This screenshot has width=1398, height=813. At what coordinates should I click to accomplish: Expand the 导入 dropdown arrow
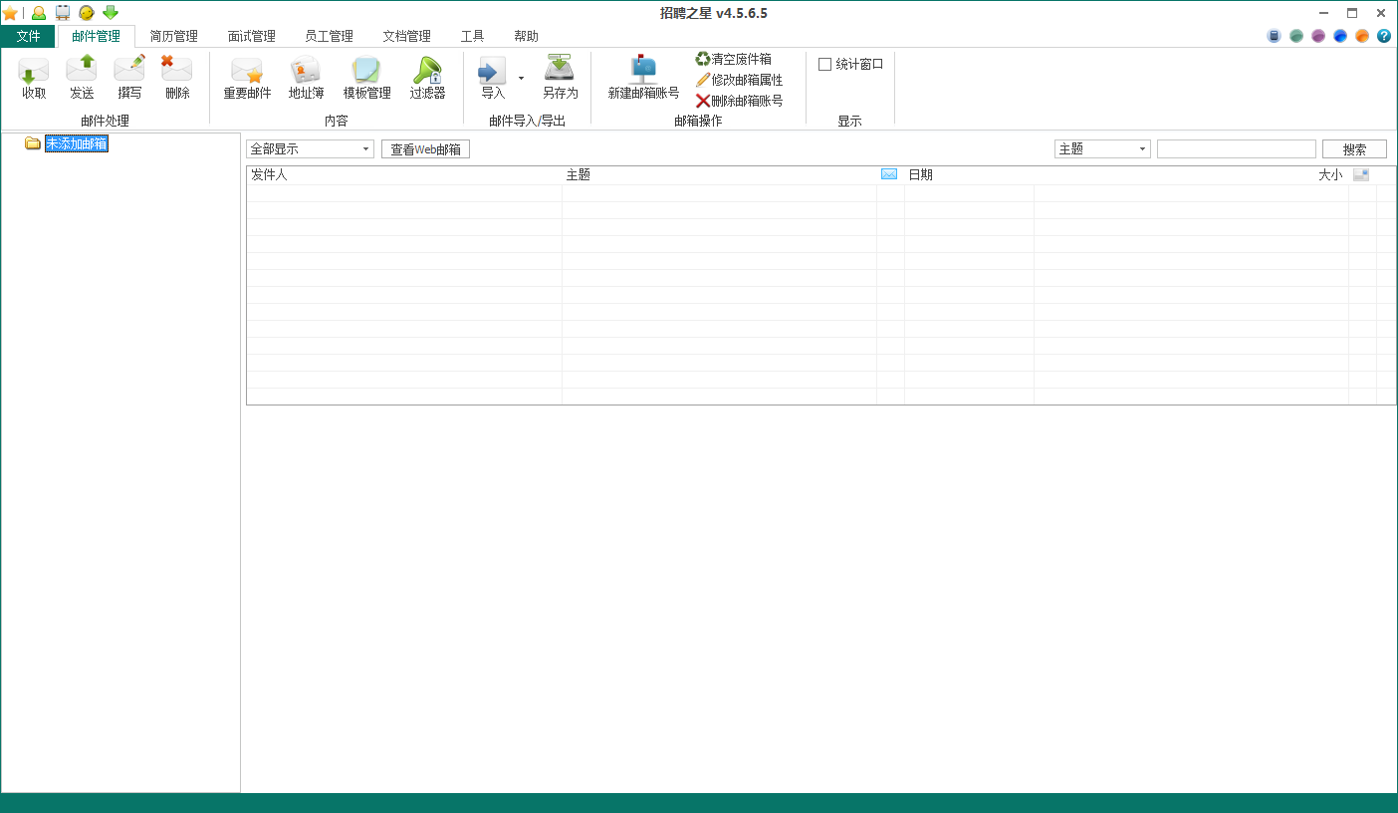[521, 78]
